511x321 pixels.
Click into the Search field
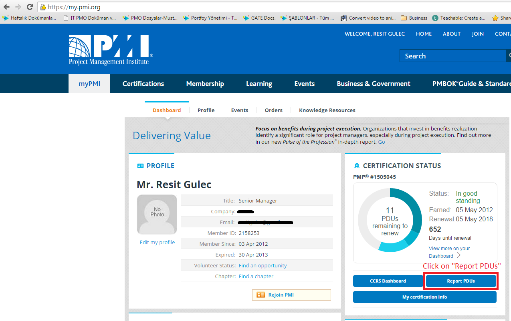pyautogui.click(x=452, y=56)
